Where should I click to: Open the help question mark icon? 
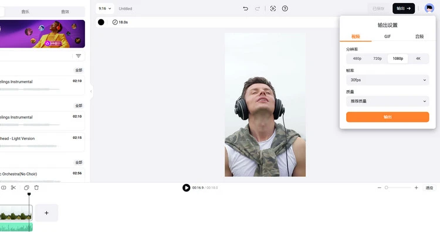point(285,9)
